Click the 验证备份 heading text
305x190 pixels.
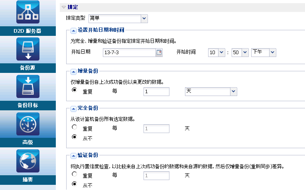click(x=88, y=155)
